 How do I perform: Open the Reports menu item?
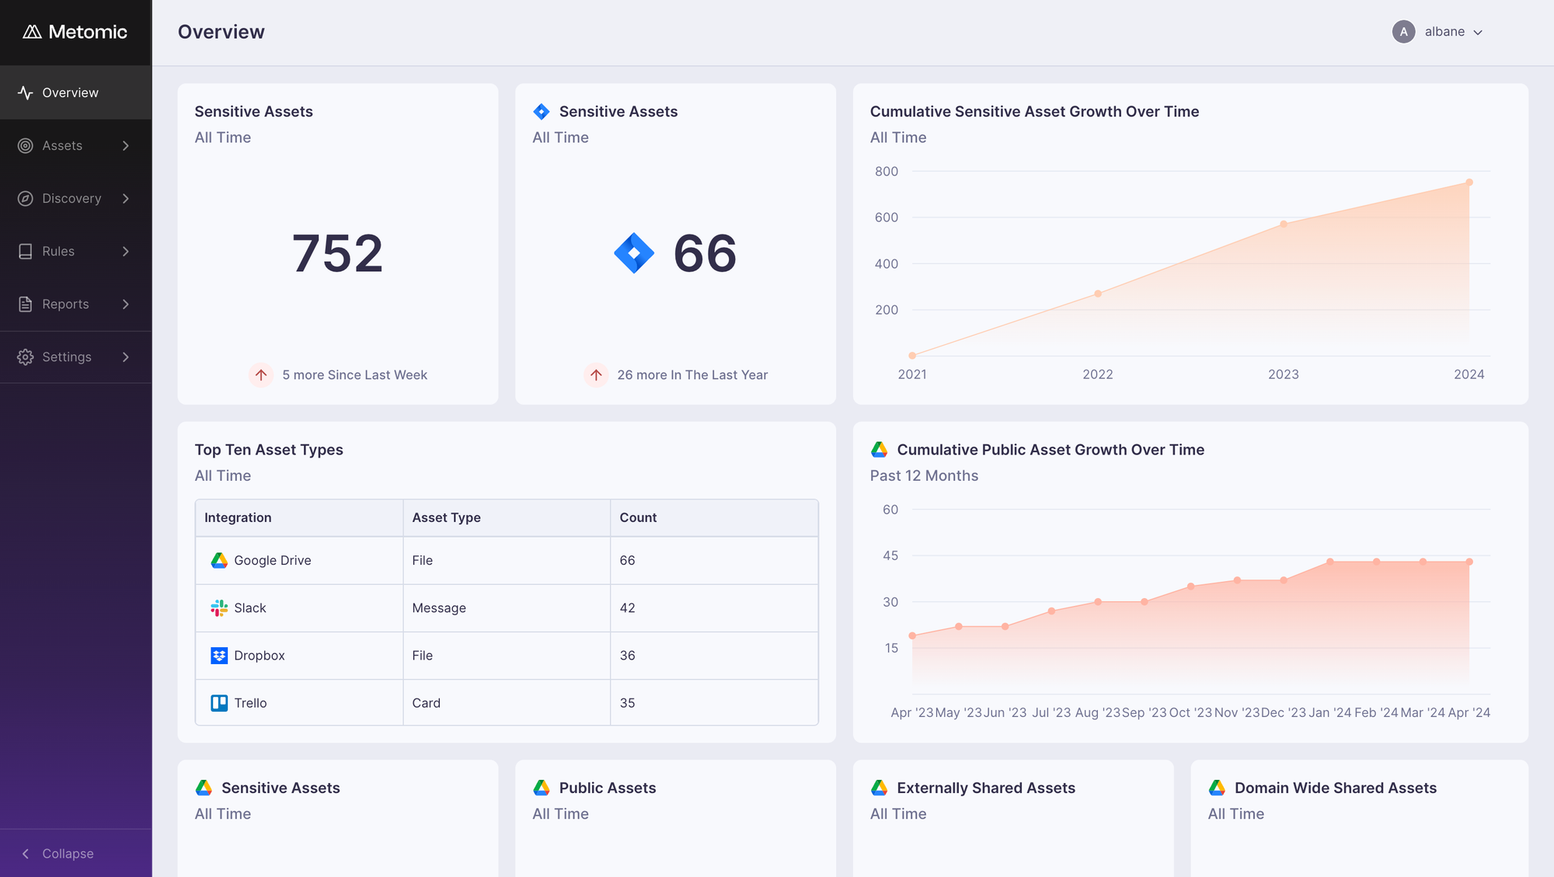click(65, 304)
